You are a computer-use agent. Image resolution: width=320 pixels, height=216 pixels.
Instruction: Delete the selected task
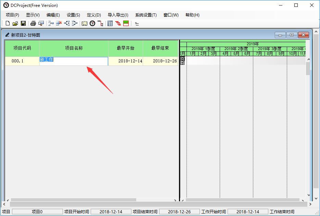pos(58,23)
